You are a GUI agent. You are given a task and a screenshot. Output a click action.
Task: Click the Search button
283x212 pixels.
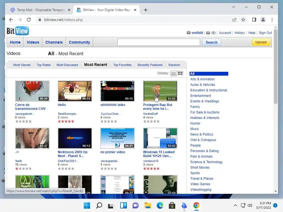tap(211, 42)
